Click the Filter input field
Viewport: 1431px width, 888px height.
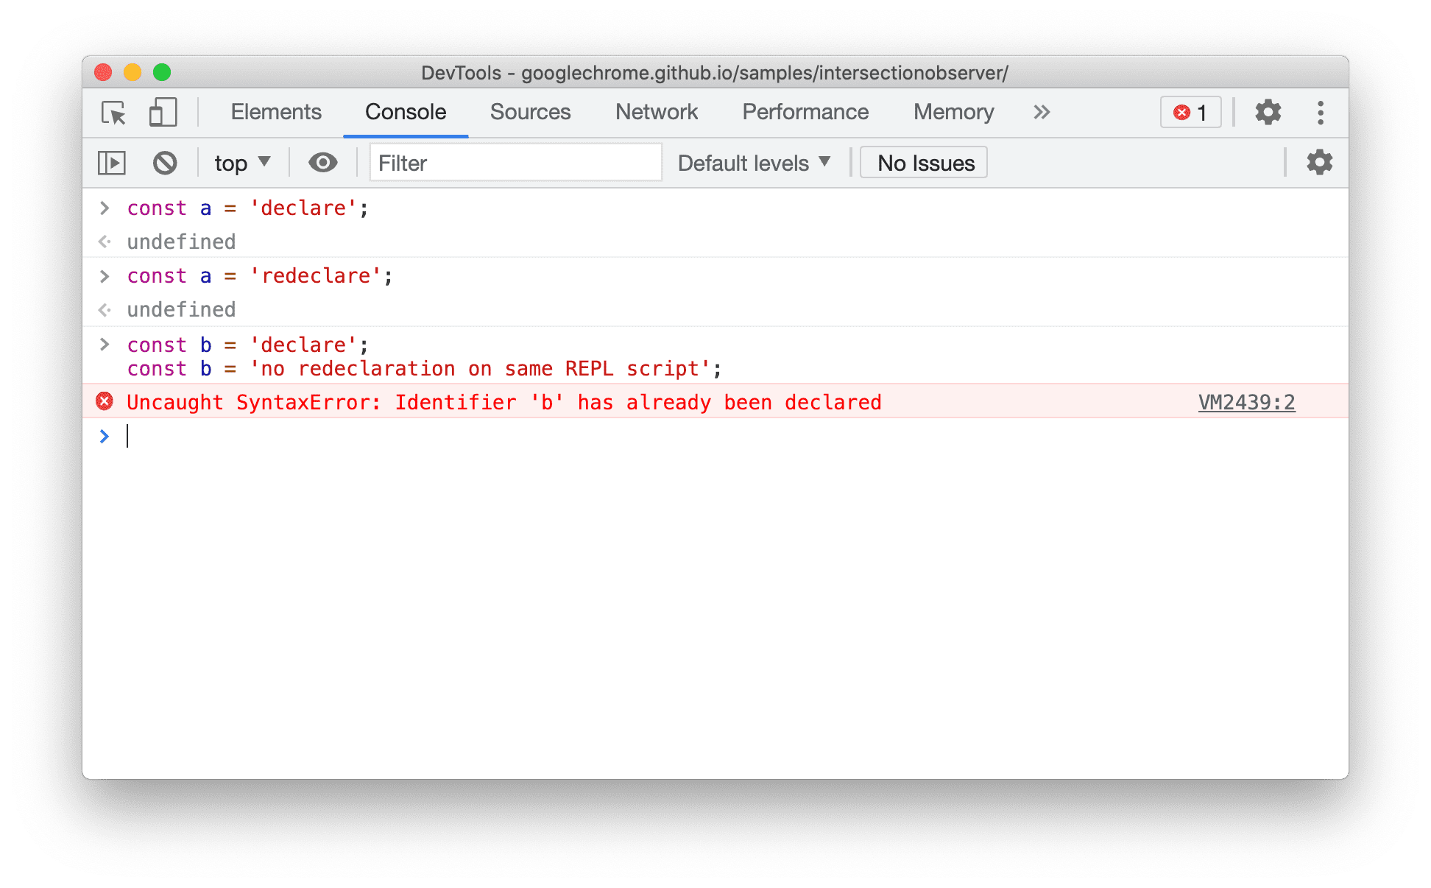point(515,163)
